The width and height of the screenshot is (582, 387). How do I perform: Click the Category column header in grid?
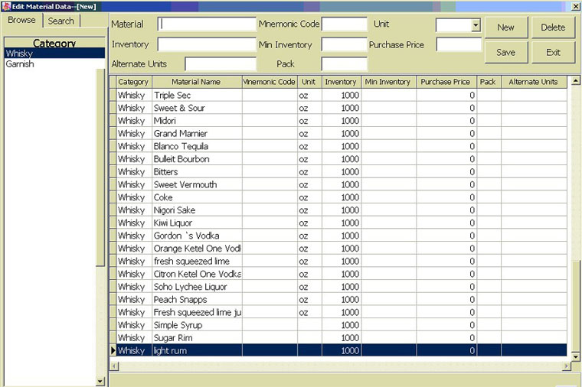[134, 82]
